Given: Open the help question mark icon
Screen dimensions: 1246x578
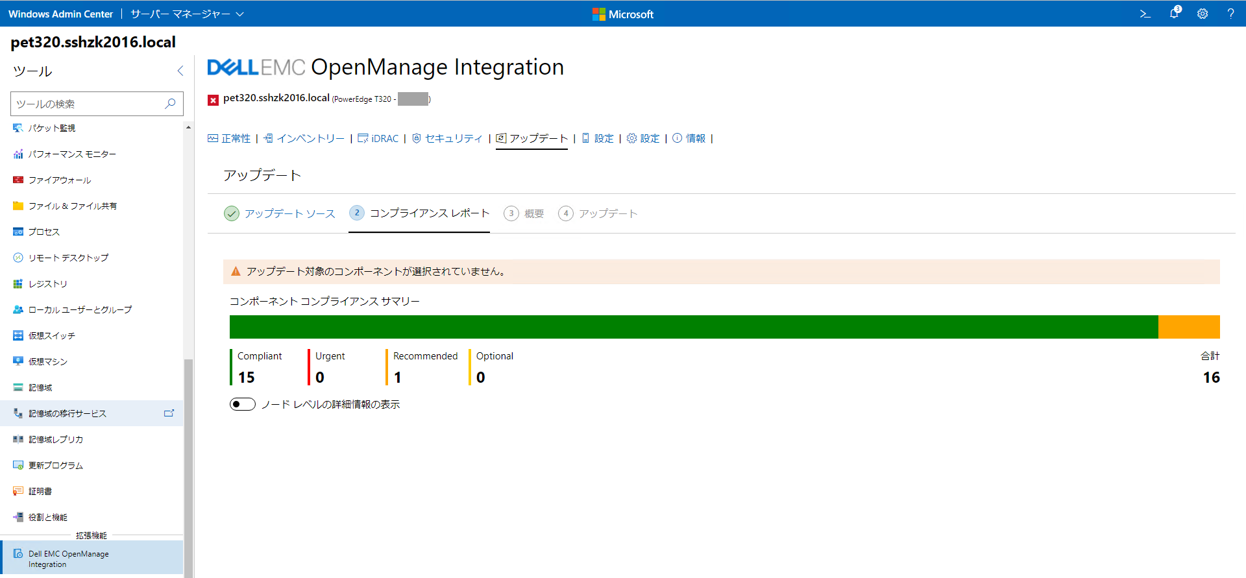Looking at the screenshot, I should [1230, 14].
